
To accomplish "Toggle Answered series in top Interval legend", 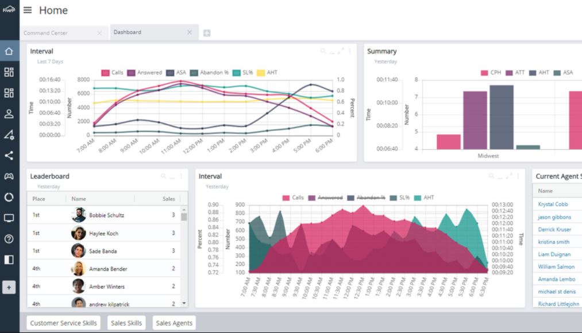I will [x=145, y=73].
